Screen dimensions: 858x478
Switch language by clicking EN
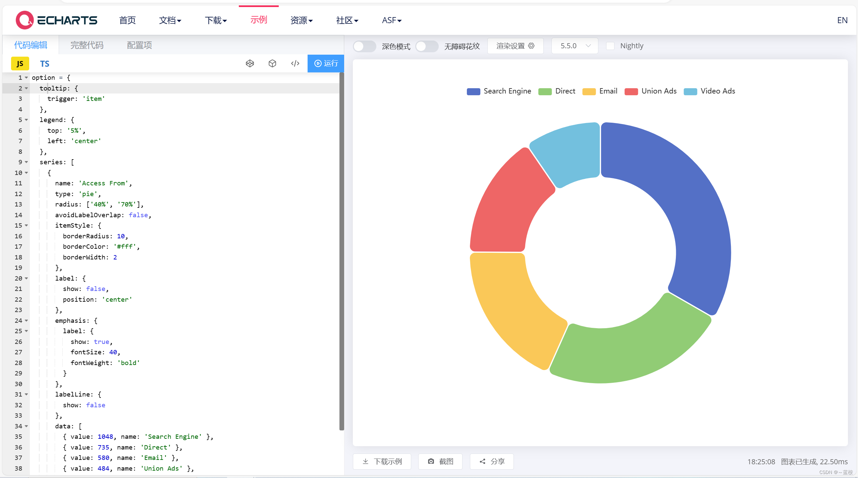coord(842,20)
